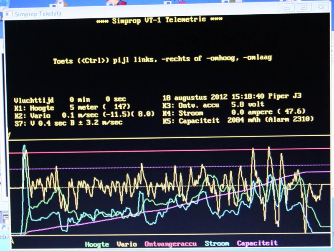
Task: Click the flight time value 0 min
Action: 80,99
